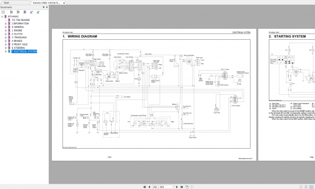Click the first gray bookmark toolbar icon
This screenshot has height=189, width=315.
tap(11, 12)
